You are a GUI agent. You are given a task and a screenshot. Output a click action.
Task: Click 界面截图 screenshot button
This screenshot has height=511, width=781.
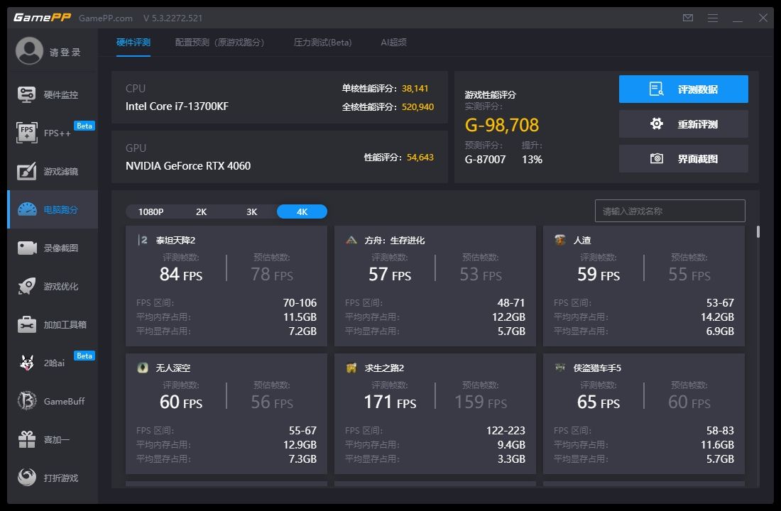point(683,158)
